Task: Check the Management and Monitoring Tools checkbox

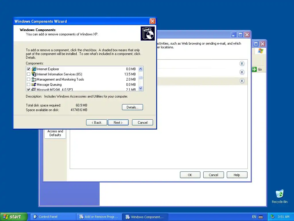Action: (28, 79)
